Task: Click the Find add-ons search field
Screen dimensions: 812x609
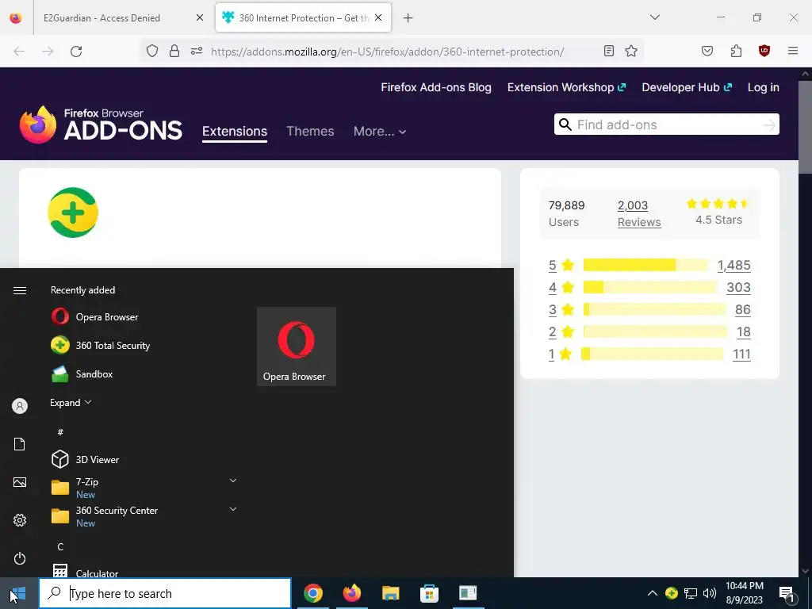Action: point(666,124)
